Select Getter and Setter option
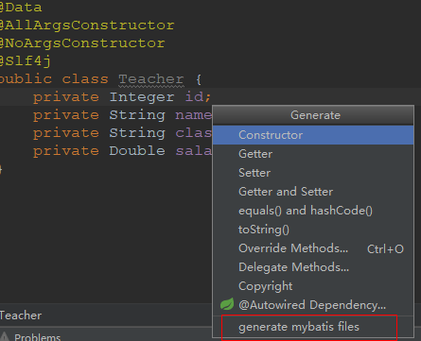 pyautogui.click(x=313, y=192)
